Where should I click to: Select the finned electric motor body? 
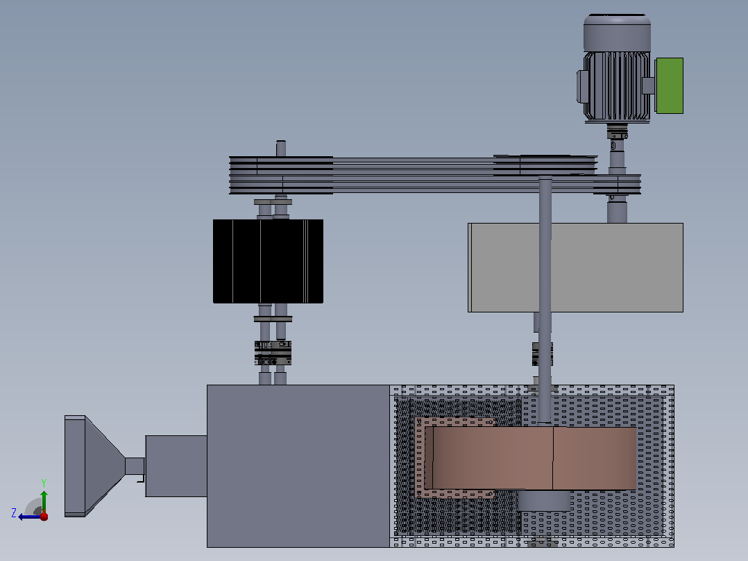coord(616,86)
